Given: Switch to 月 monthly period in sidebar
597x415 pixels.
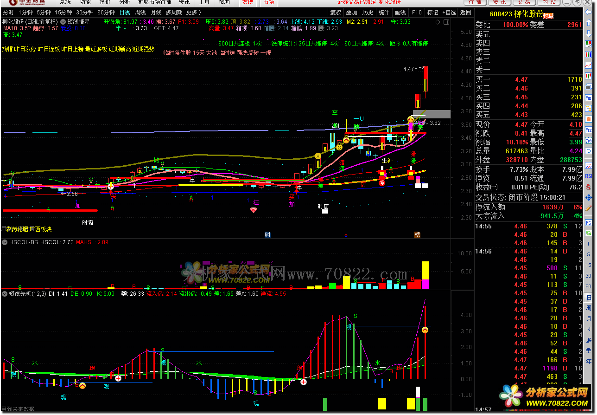Looking at the screenshot, I should [589, 318].
